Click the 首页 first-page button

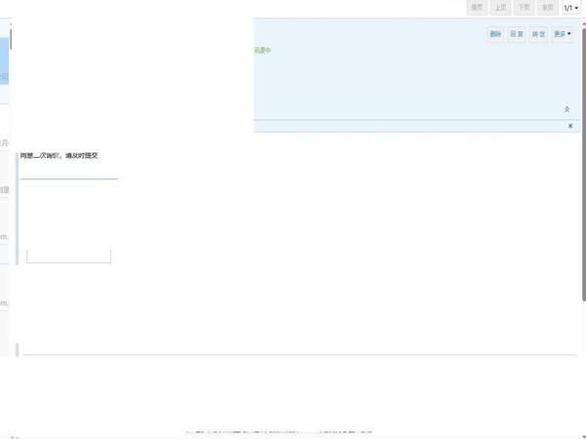tap(477, 8)
